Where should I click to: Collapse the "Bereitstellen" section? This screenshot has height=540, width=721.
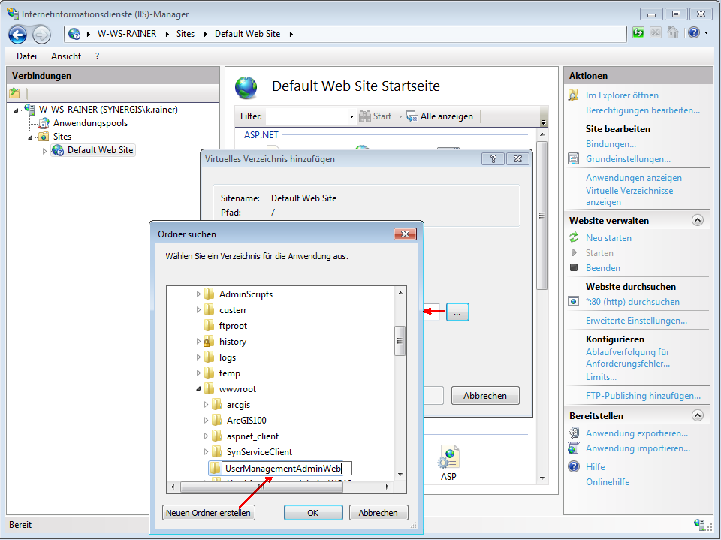698,415
